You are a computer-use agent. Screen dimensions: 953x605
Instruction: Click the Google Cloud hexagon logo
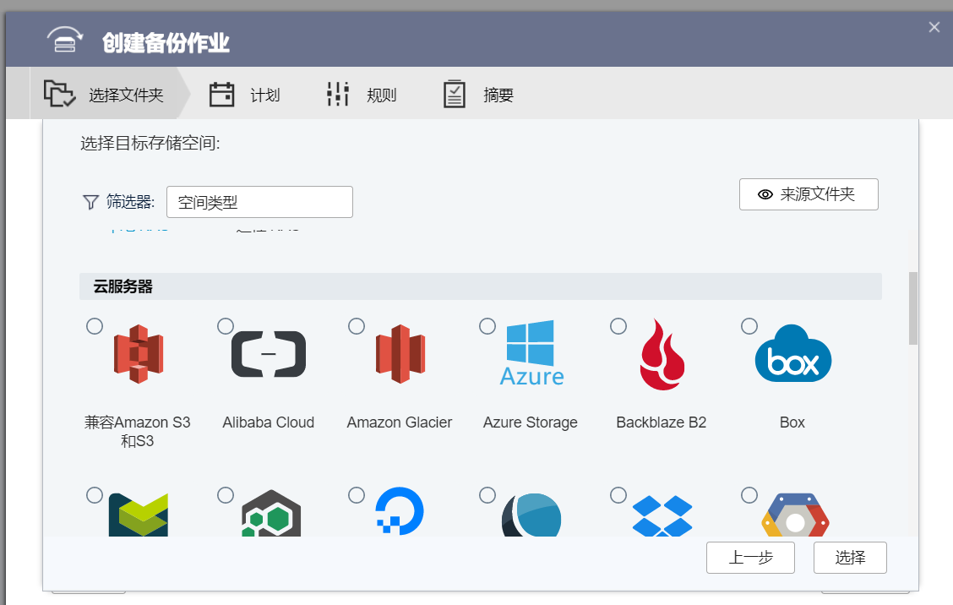(795, 515)
